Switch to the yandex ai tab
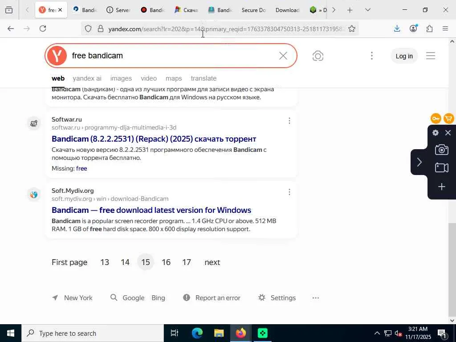The height and width of the screenshot is (342, 456). click(x=87, y=78)
